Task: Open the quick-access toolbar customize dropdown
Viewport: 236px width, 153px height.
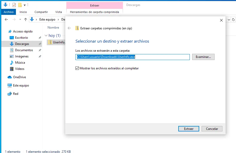Action: [x=25, y=5]
